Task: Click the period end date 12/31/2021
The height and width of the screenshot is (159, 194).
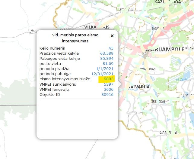Action: [x=102, y=74]
